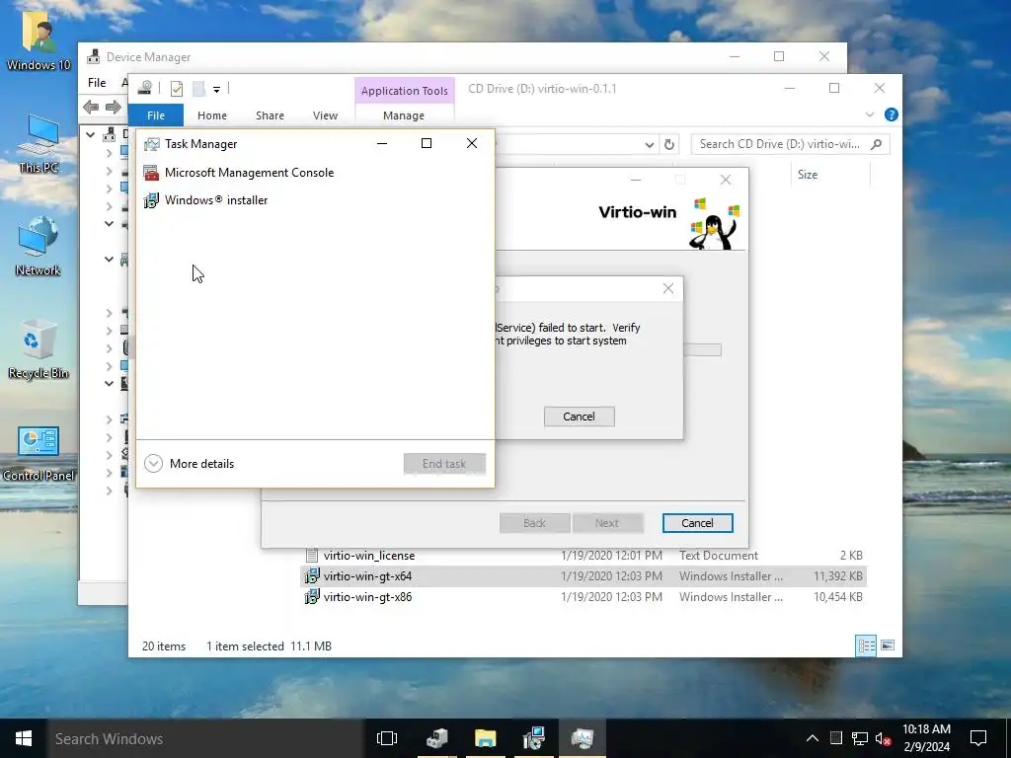
Task: Open Customize Quick Access Toolbar dropdown arrow
Action: [216, 89]
